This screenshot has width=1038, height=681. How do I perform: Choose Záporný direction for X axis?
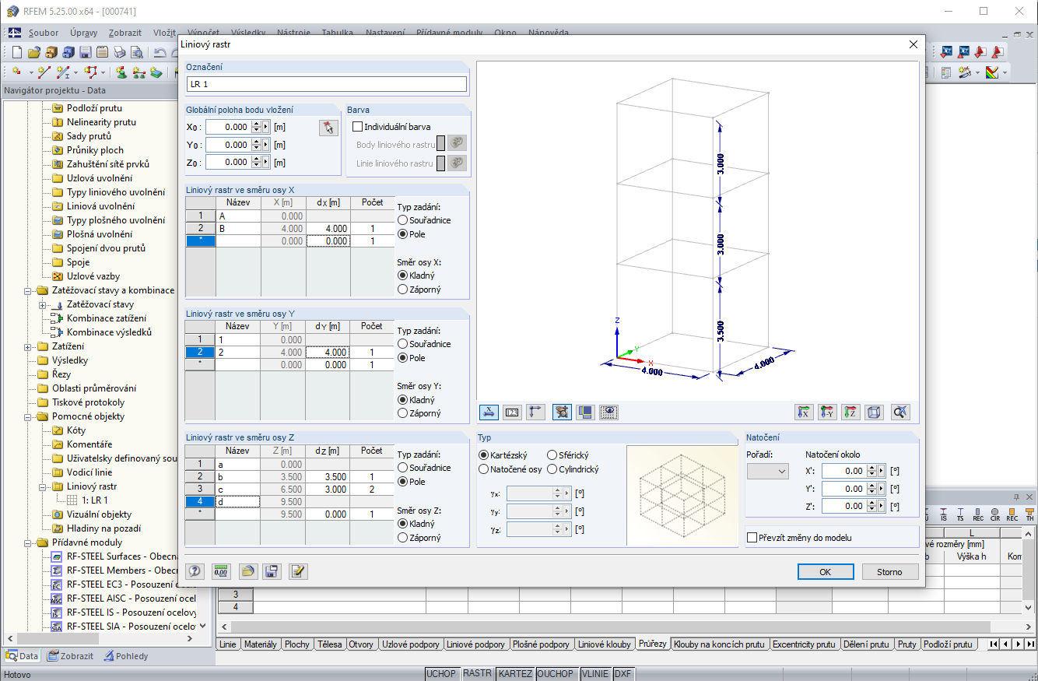(402, 289)
